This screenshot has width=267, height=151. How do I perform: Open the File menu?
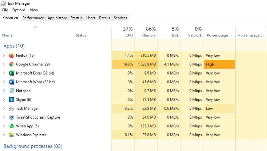click(5, 10)
